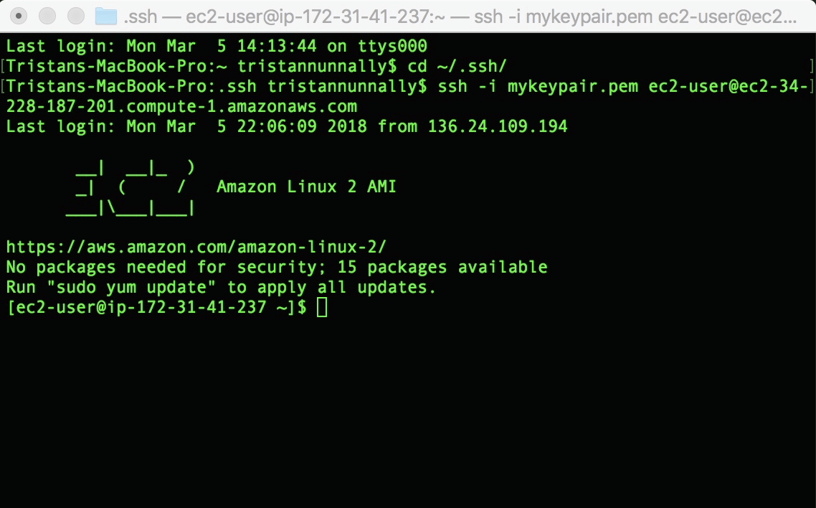Click the right bracket mark after cd command
The image size is (816, 508).
coord(812,66)
